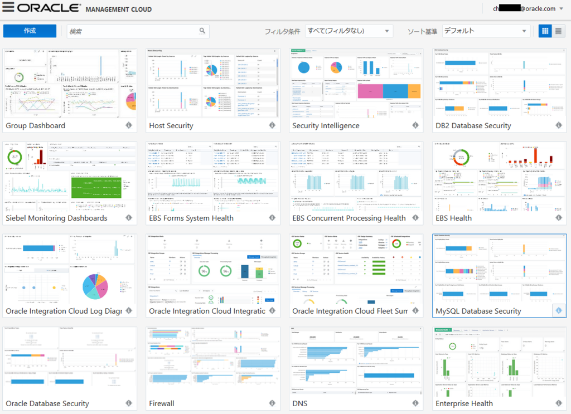Switch to list view
The width and height of the screenshot is (571, 414).
(558, 31)
